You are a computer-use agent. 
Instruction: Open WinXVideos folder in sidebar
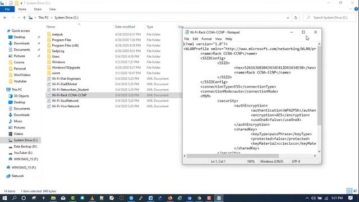click(22, 75)
